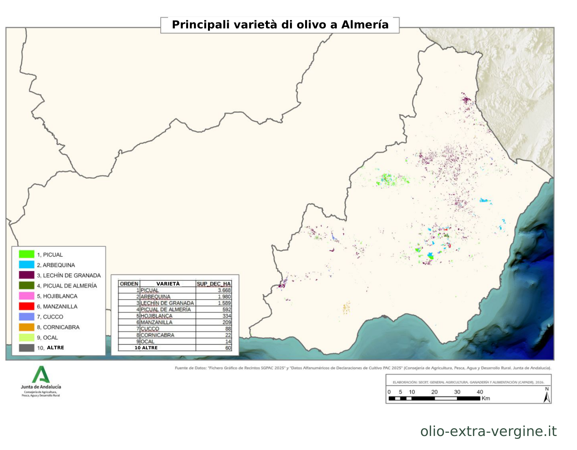Click the ARBEQUINA value 1.980 in table
Screen dimensions: 577x450
[224, 297]
